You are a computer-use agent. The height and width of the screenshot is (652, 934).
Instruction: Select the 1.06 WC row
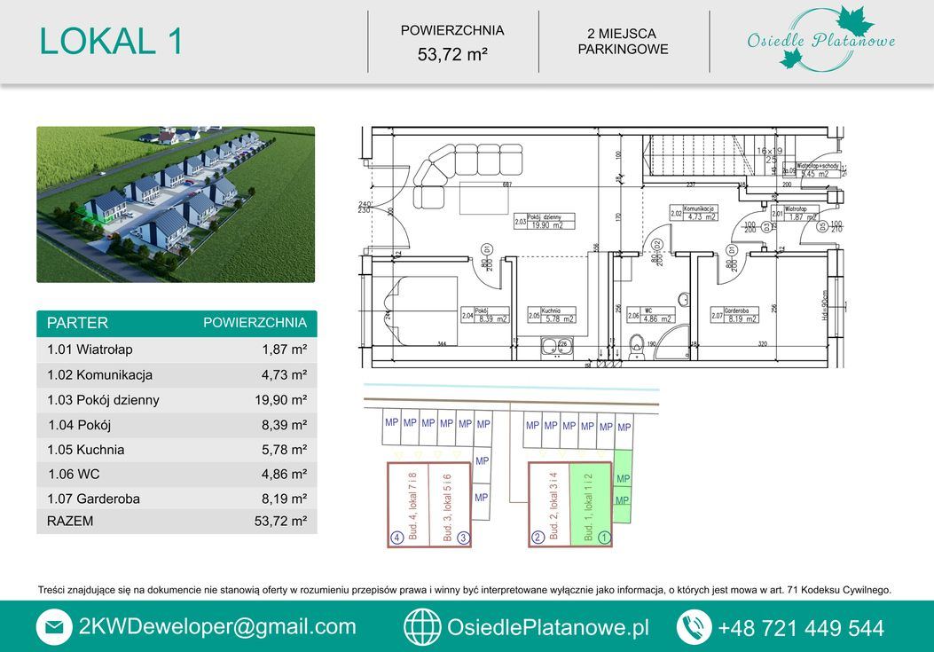click(x=177, y=475)
